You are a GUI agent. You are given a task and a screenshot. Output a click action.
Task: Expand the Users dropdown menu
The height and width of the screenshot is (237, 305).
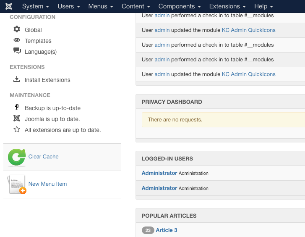[x=69, y=6]
